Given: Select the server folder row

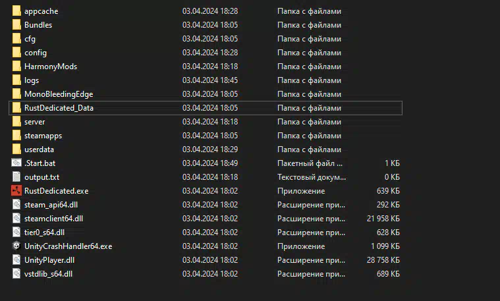Looking at the screenshot, I should click(x=206, y=122).
